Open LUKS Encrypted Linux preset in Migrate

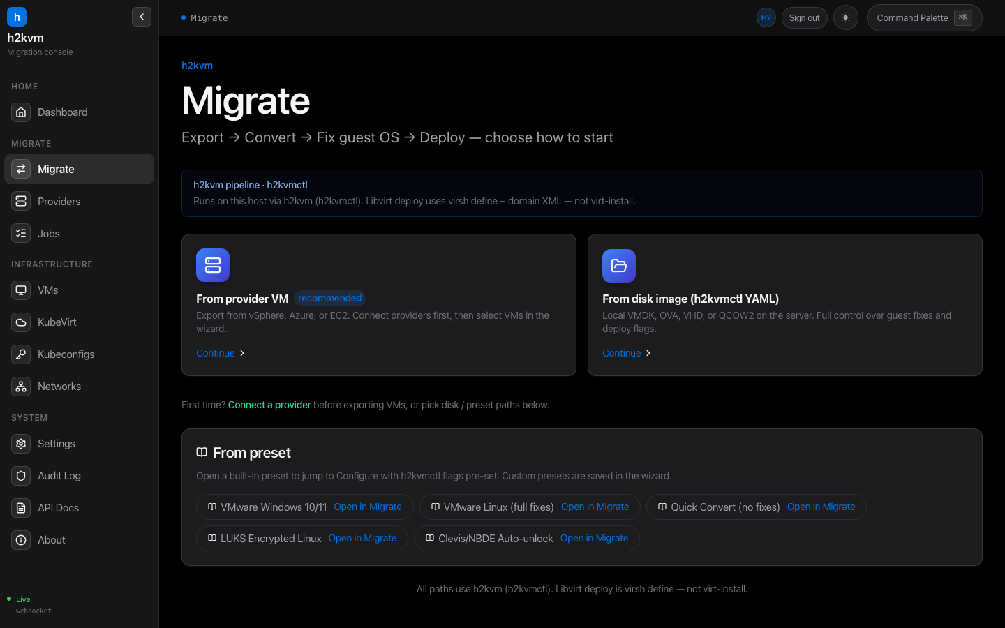coord(362,538)
